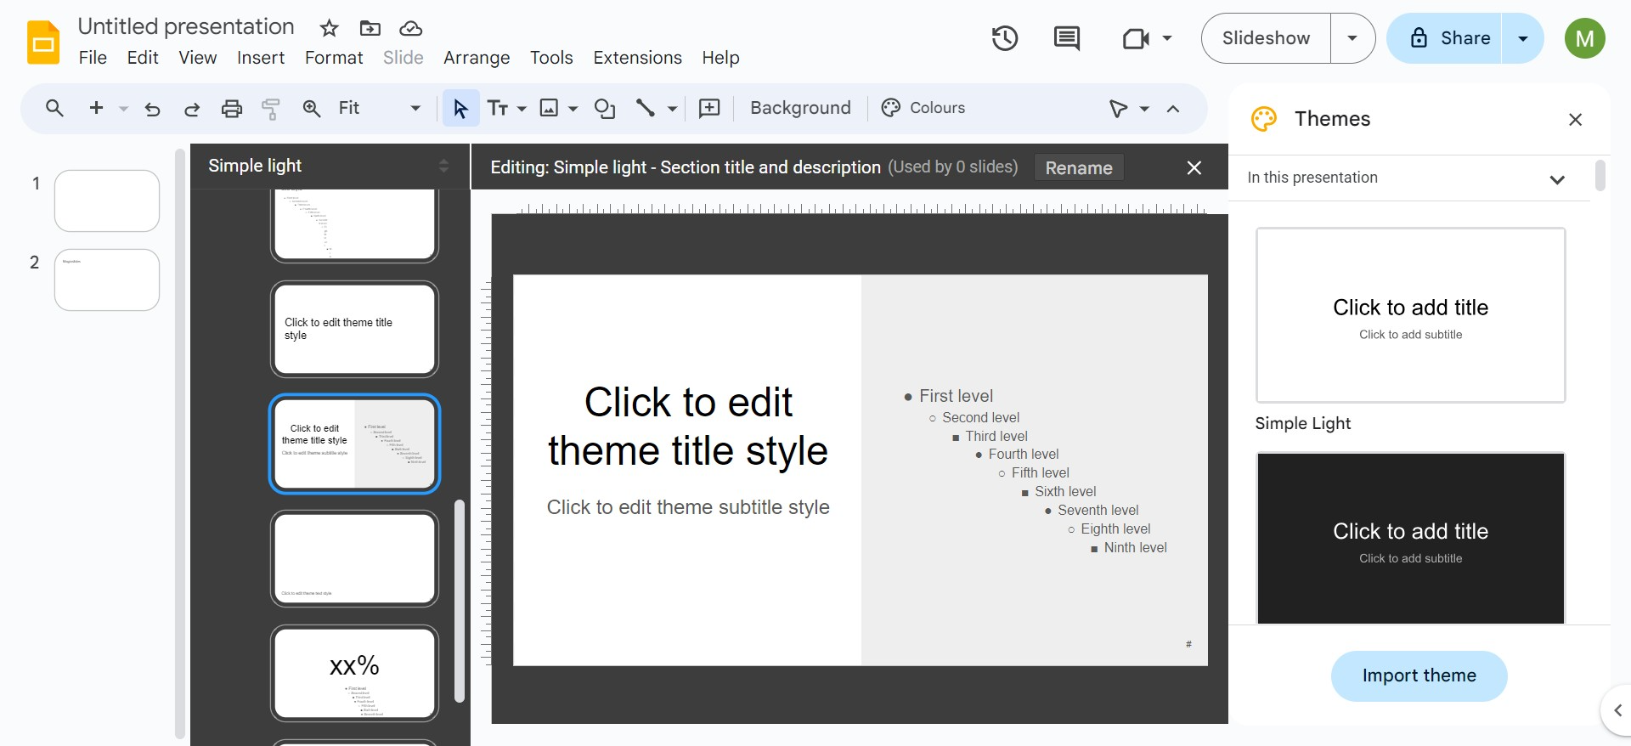Click the add comment toolbar icon
Viewport: 1631px width, 746px height.
pos(708,108)
